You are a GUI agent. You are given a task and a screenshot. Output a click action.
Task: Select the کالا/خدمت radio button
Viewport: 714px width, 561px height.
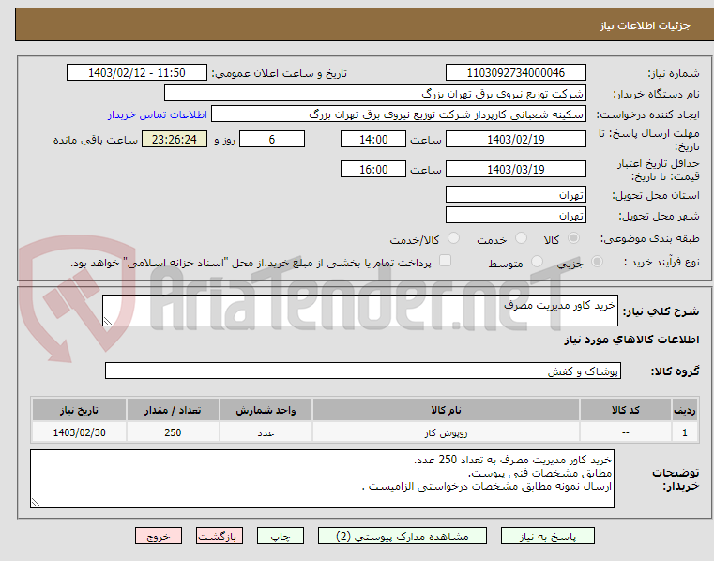coord(453,238)
